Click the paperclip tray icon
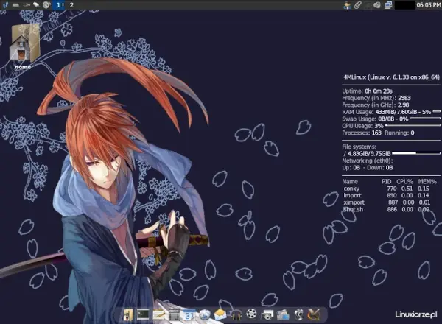The height and width of the screenshot is (324, 442). pyautogui.click(x=357, y=5)
